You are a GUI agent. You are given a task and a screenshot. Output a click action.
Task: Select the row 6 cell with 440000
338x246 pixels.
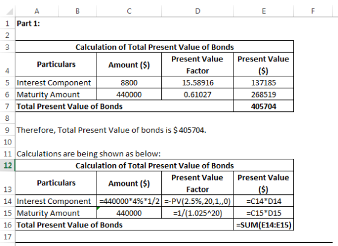[x=129, y=94]
